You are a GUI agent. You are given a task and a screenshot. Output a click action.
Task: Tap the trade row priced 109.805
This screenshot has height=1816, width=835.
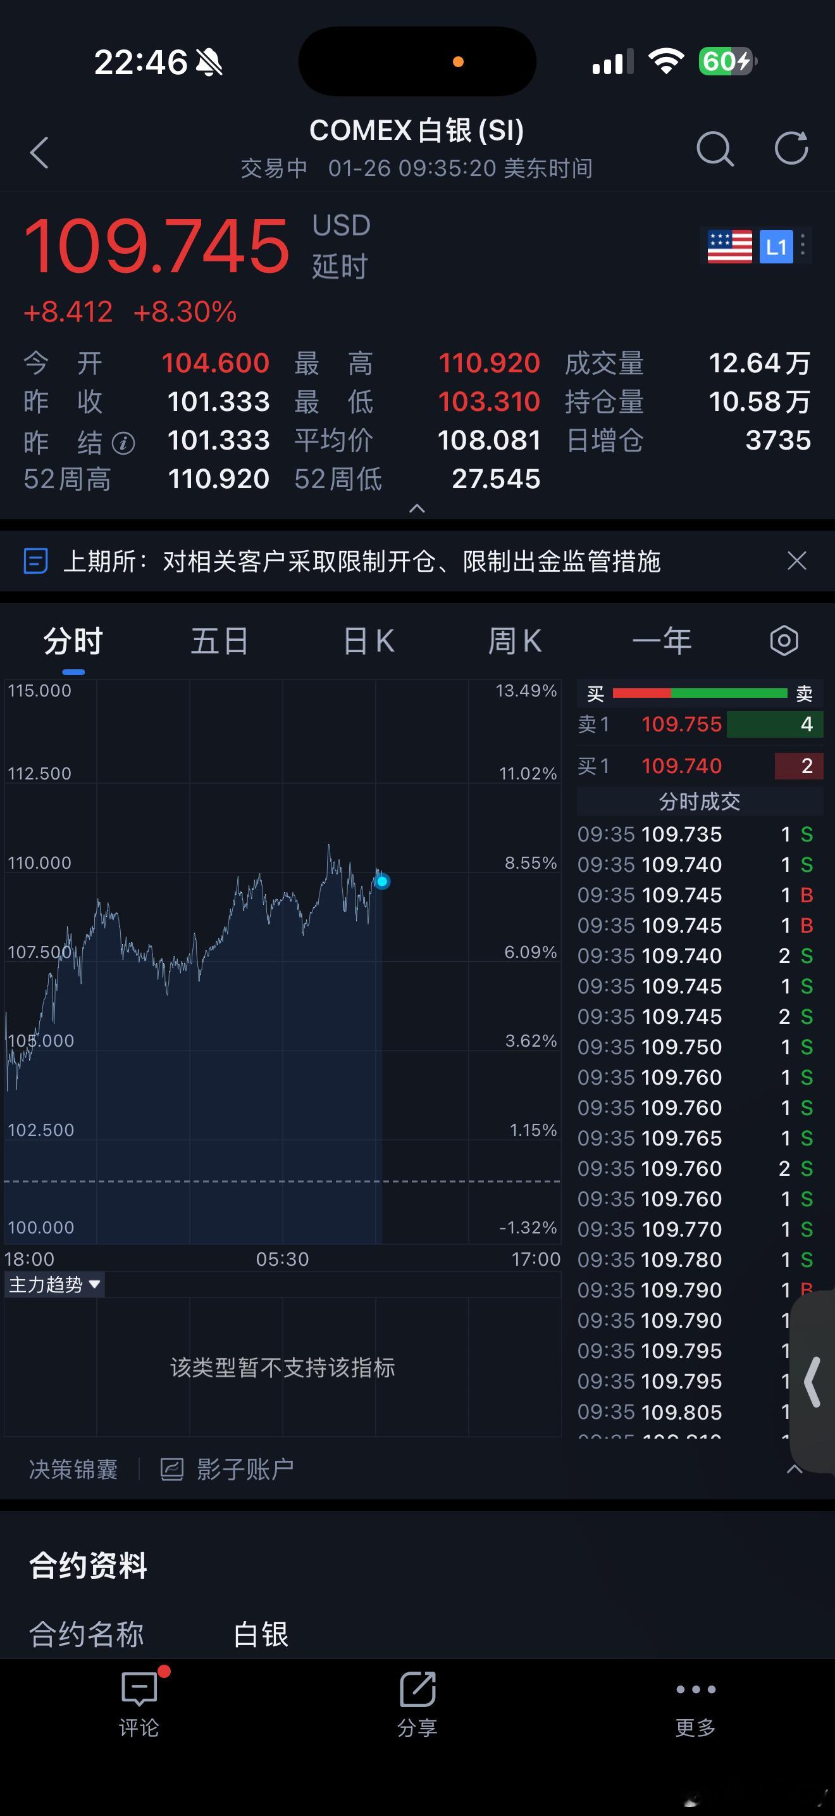click(684, 1412)
